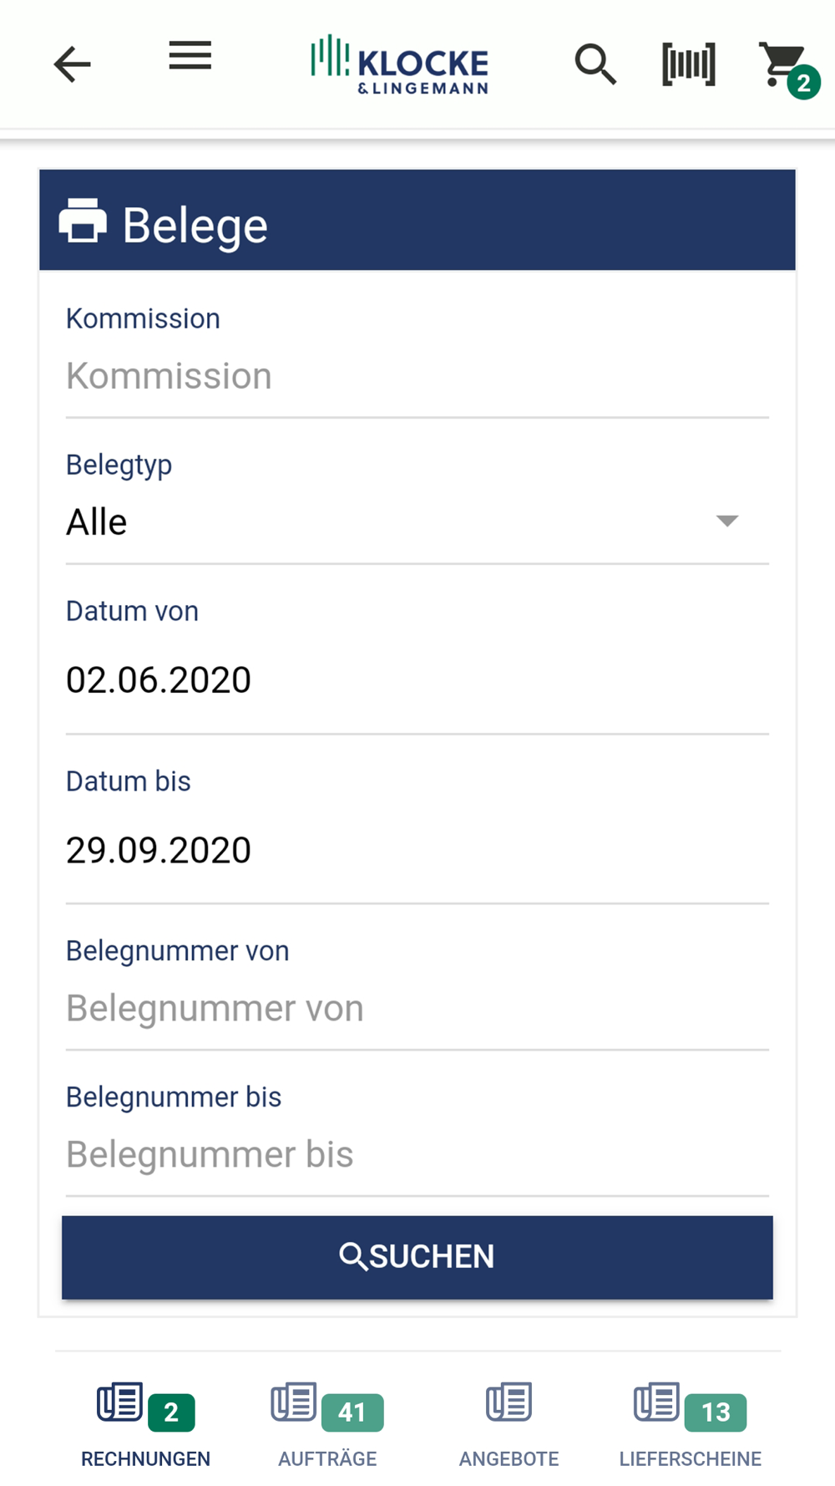Tap the Klocke & Lingemann logo
Image resolution: width=835 pixels, height=1486 pixels.
pyautogui.click(x=400, y=64)
